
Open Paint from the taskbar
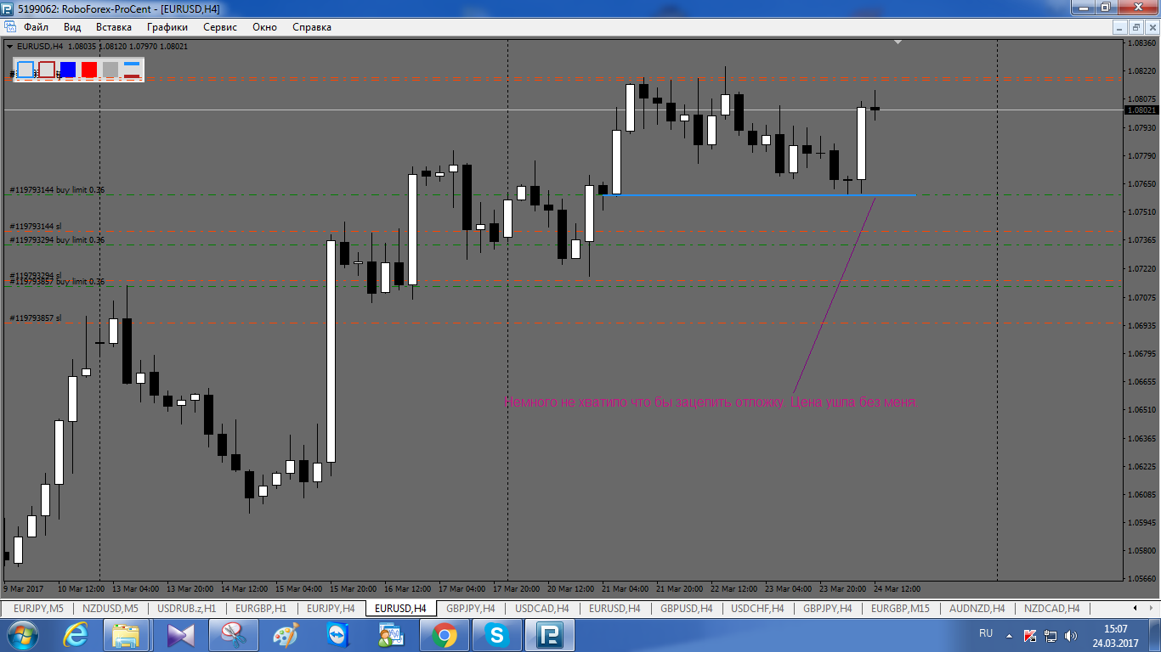(286, 635)
